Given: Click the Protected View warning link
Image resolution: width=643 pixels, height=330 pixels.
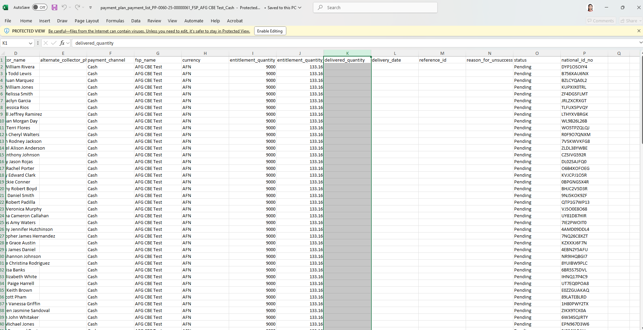Looking at the screenshot, I should click(149, 31).
